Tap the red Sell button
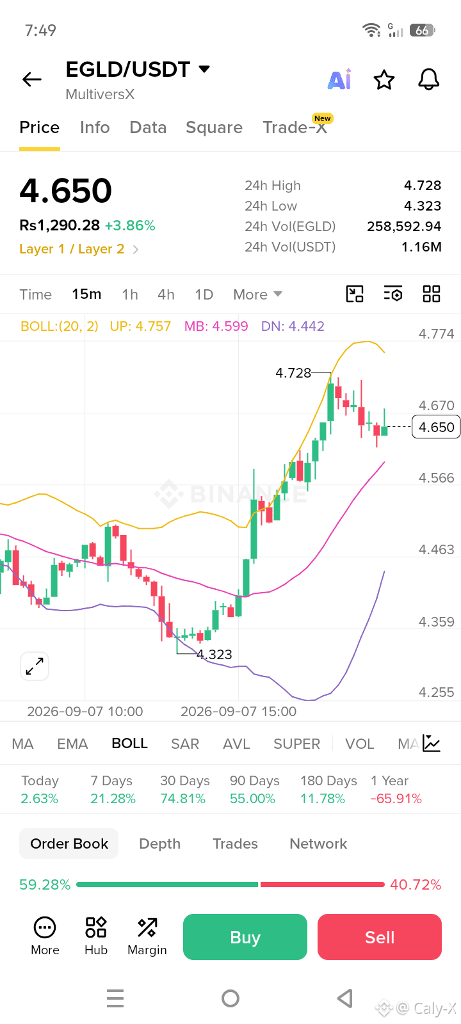Viewport: 461px width, 1024px height. coord(380,937)
